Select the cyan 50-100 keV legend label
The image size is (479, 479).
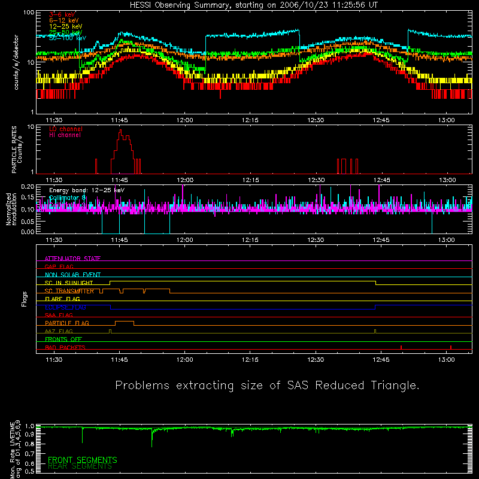[68, 38]
